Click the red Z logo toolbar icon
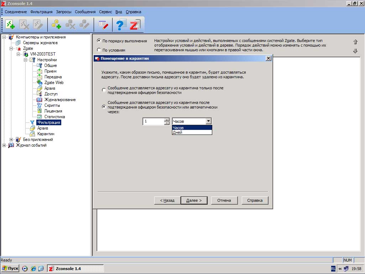Image resolution: width=365 pixels, height=274 pixels. click(x=135, y=25)
